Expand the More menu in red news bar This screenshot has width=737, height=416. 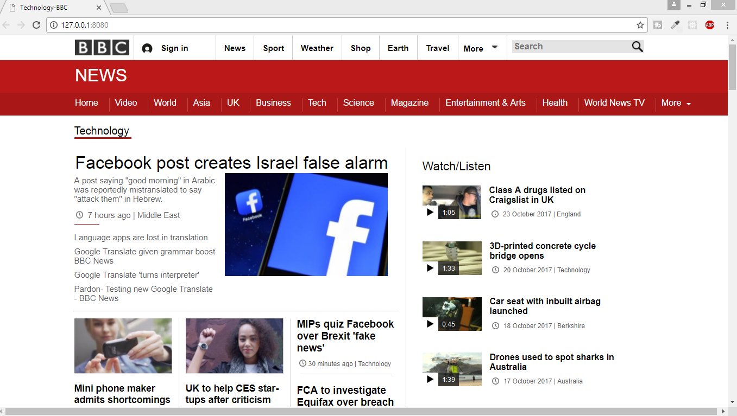point(676,103)
